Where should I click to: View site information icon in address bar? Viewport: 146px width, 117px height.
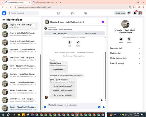point(16,7)
